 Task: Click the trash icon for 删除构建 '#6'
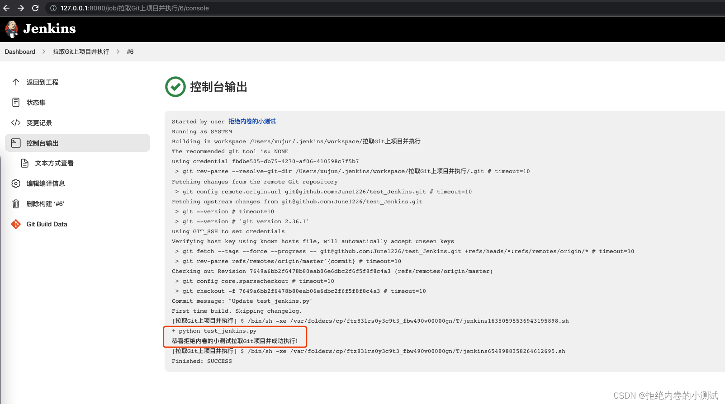[16, 204]
